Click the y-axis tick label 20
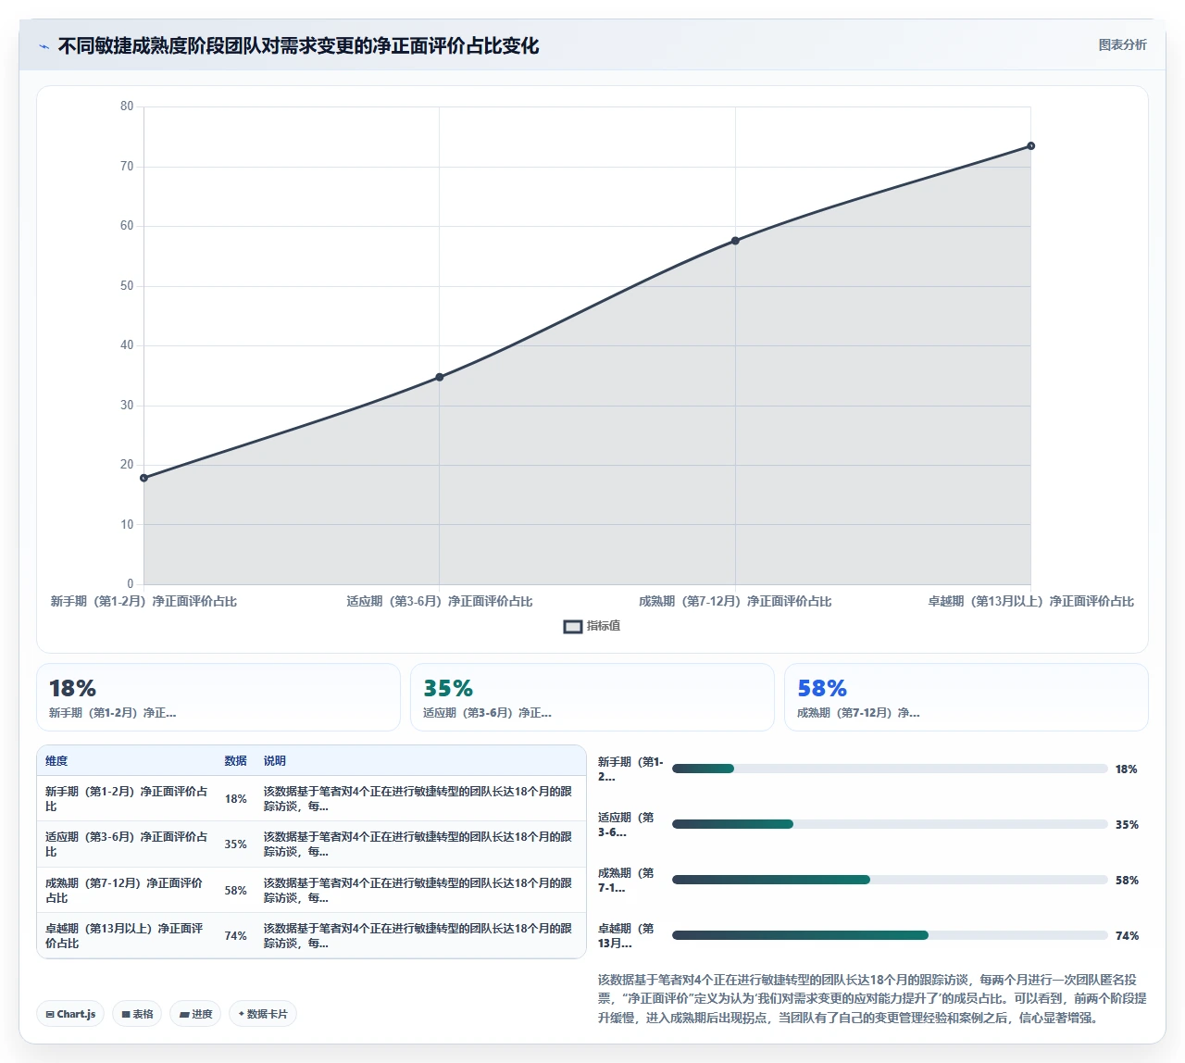This screenshot has width=1185, height=1063. click(127, 465)
